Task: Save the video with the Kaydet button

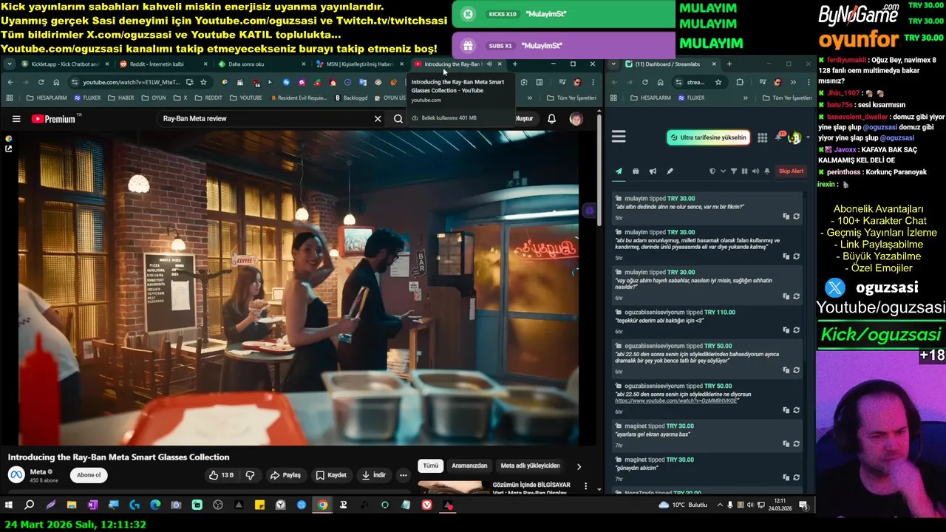Action: pos(331,475)
